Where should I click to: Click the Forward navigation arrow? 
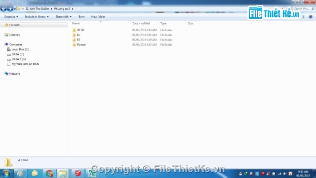[x=10, y=9]
